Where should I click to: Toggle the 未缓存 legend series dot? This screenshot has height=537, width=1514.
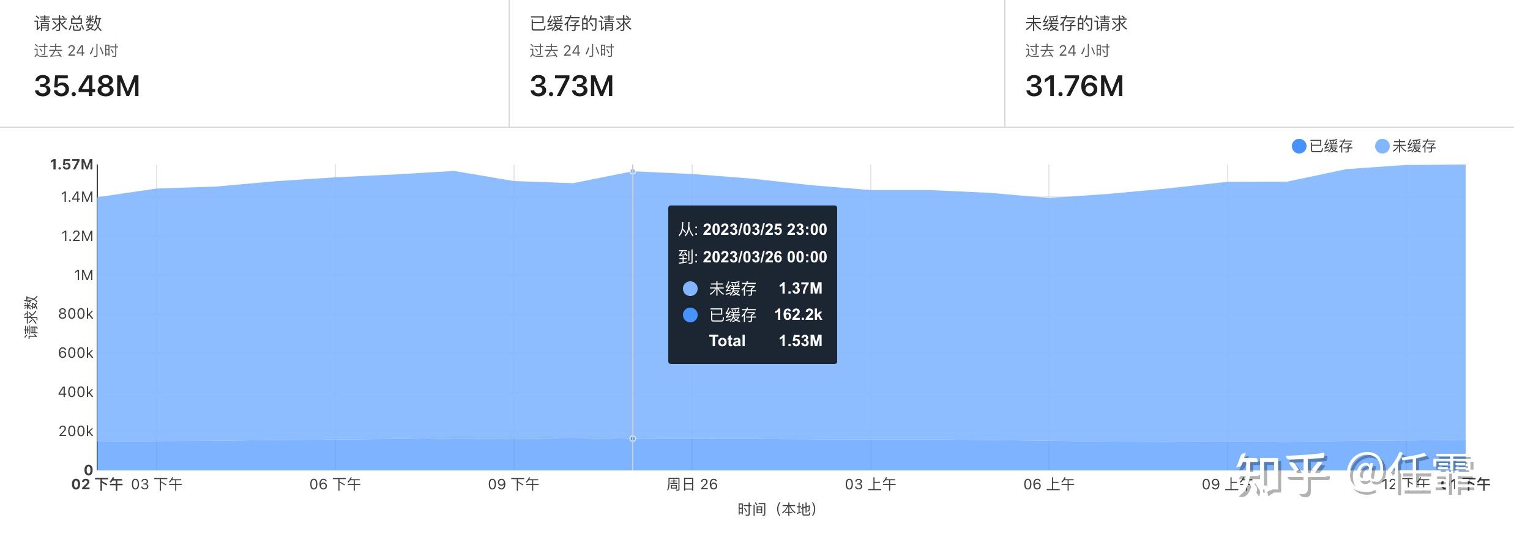[x=1382, y=146]
